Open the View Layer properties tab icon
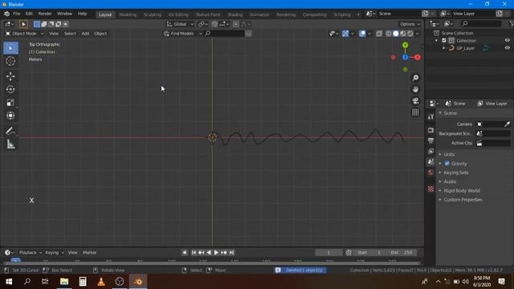 pyautogui.click(x=430, y=151)
